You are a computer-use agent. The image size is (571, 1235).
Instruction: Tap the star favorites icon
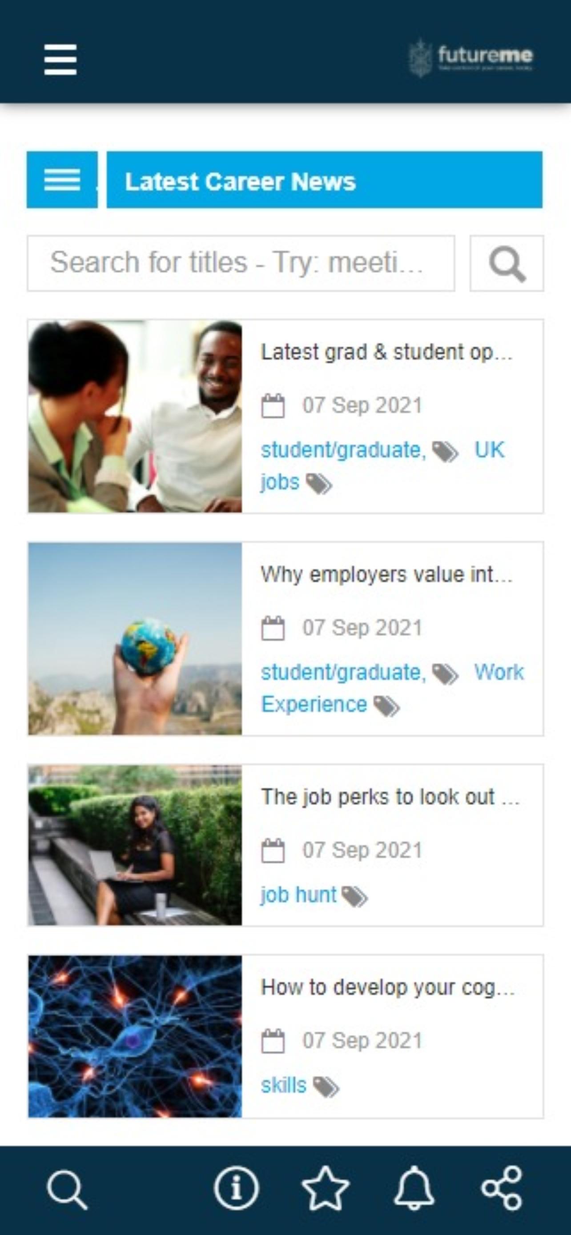click(326, 1189)
